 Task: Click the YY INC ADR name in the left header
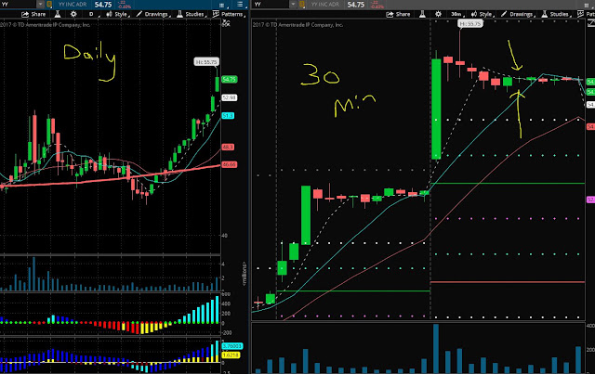pyautogui.click(x=73, y=5)
